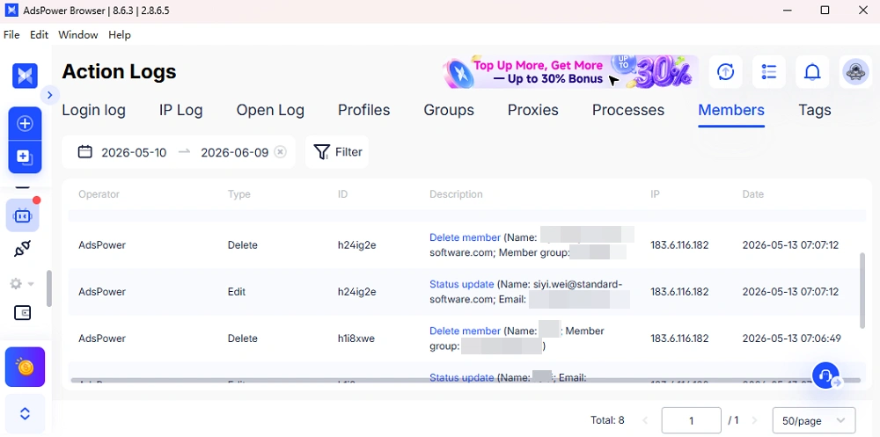880x437 pixels.
Task: Switch to Tags tab
Action: coord(814,111)
